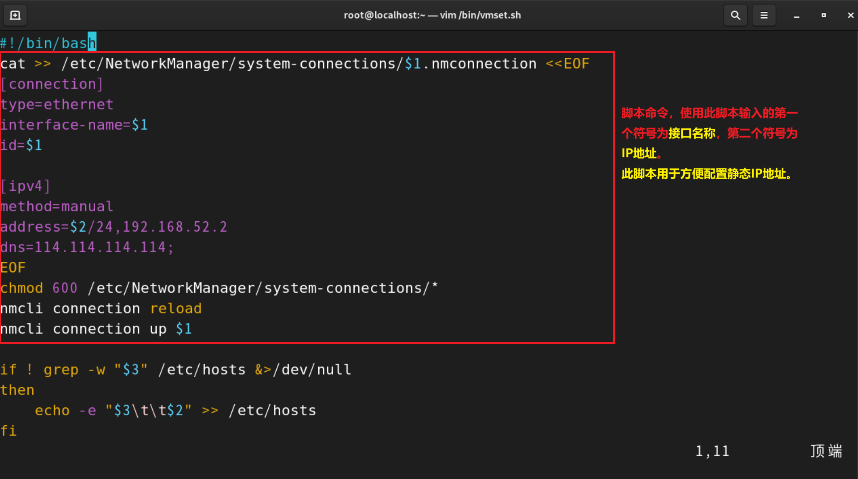Click the type=ethernet line
Screen dimensions: 858x479
57,105
